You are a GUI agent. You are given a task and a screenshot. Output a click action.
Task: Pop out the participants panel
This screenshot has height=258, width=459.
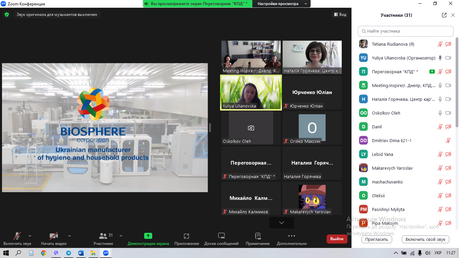click(x=444, y=15)
